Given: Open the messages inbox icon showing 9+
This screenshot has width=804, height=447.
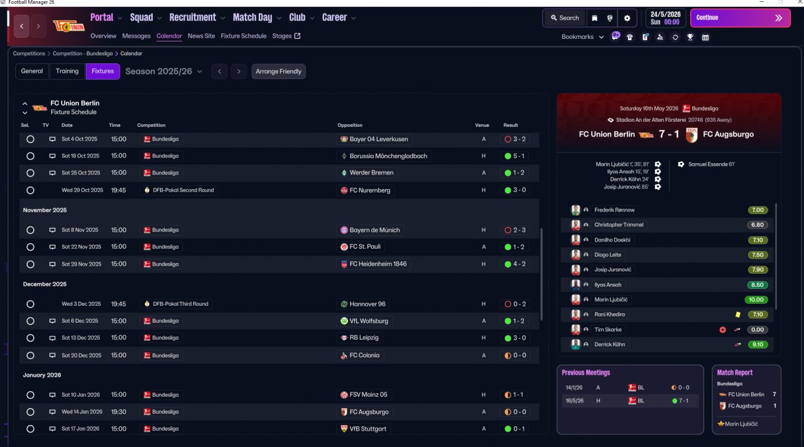Looking at the screenshot, I should pyautogui.click(x=616, y=36).
